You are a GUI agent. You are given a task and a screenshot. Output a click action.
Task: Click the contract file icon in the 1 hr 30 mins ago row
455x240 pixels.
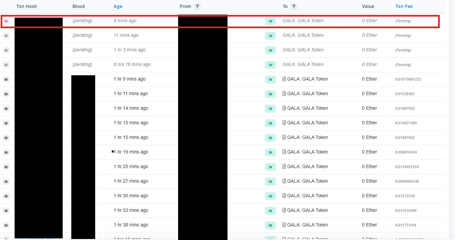point(284,196)
